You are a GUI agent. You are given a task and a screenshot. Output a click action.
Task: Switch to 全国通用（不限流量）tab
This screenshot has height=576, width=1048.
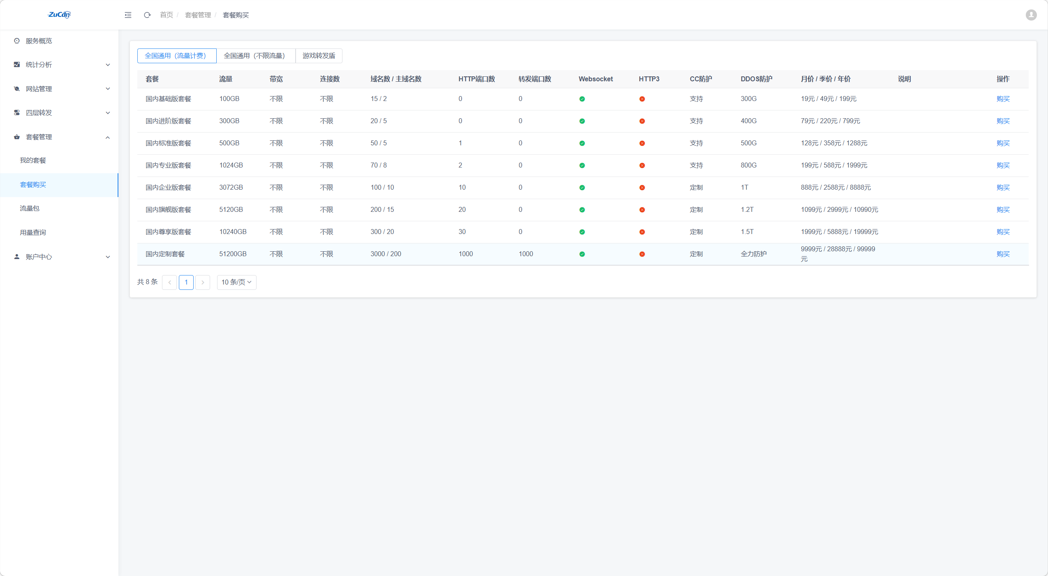coord(255,56)
